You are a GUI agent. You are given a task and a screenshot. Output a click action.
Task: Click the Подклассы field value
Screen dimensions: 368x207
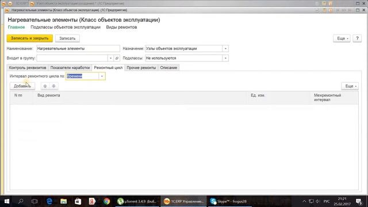[x=183, y=58]
